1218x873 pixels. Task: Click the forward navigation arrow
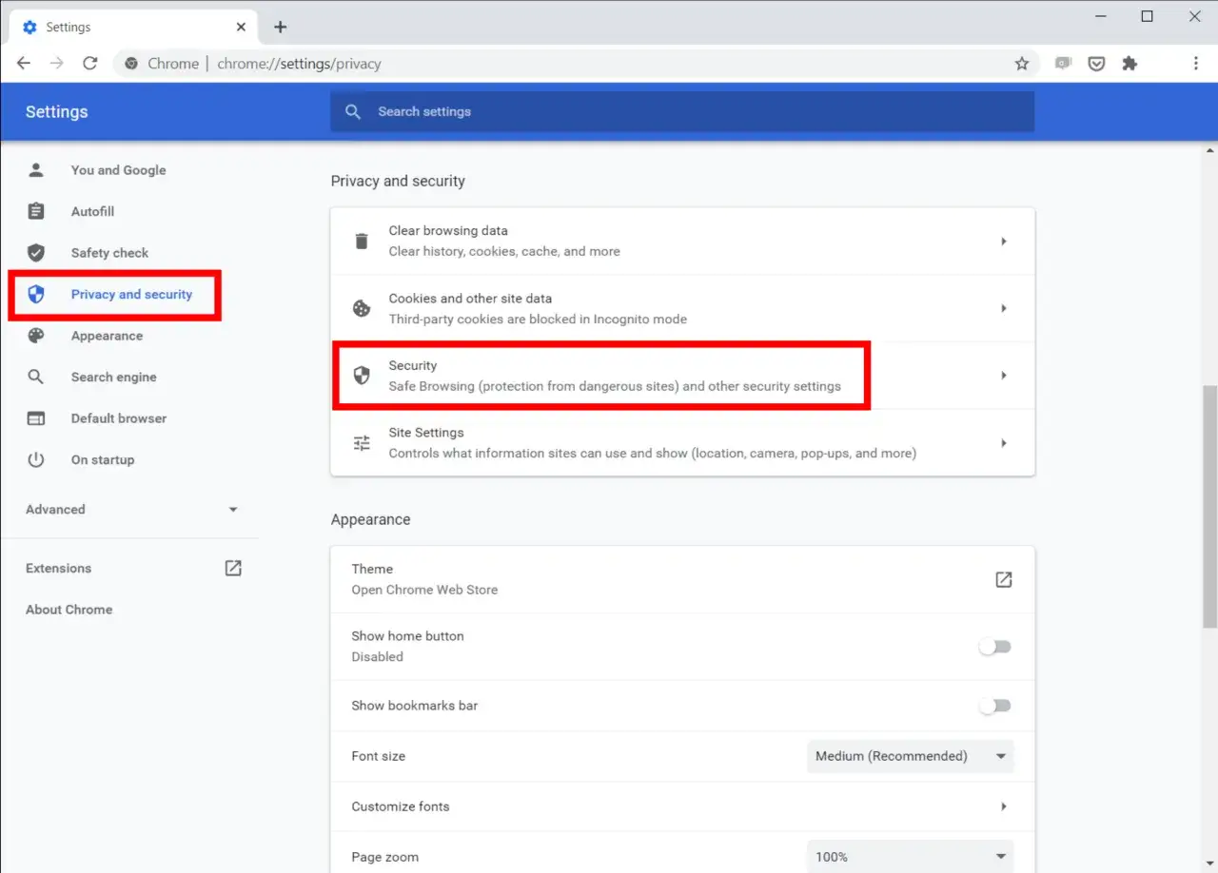click(57, 64)
